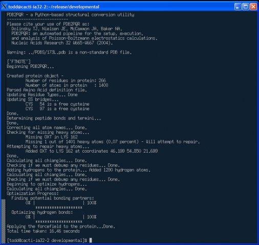Click the 'Missing OXT in LYS 162' line
Screen dimensions: 259x245
52,137
